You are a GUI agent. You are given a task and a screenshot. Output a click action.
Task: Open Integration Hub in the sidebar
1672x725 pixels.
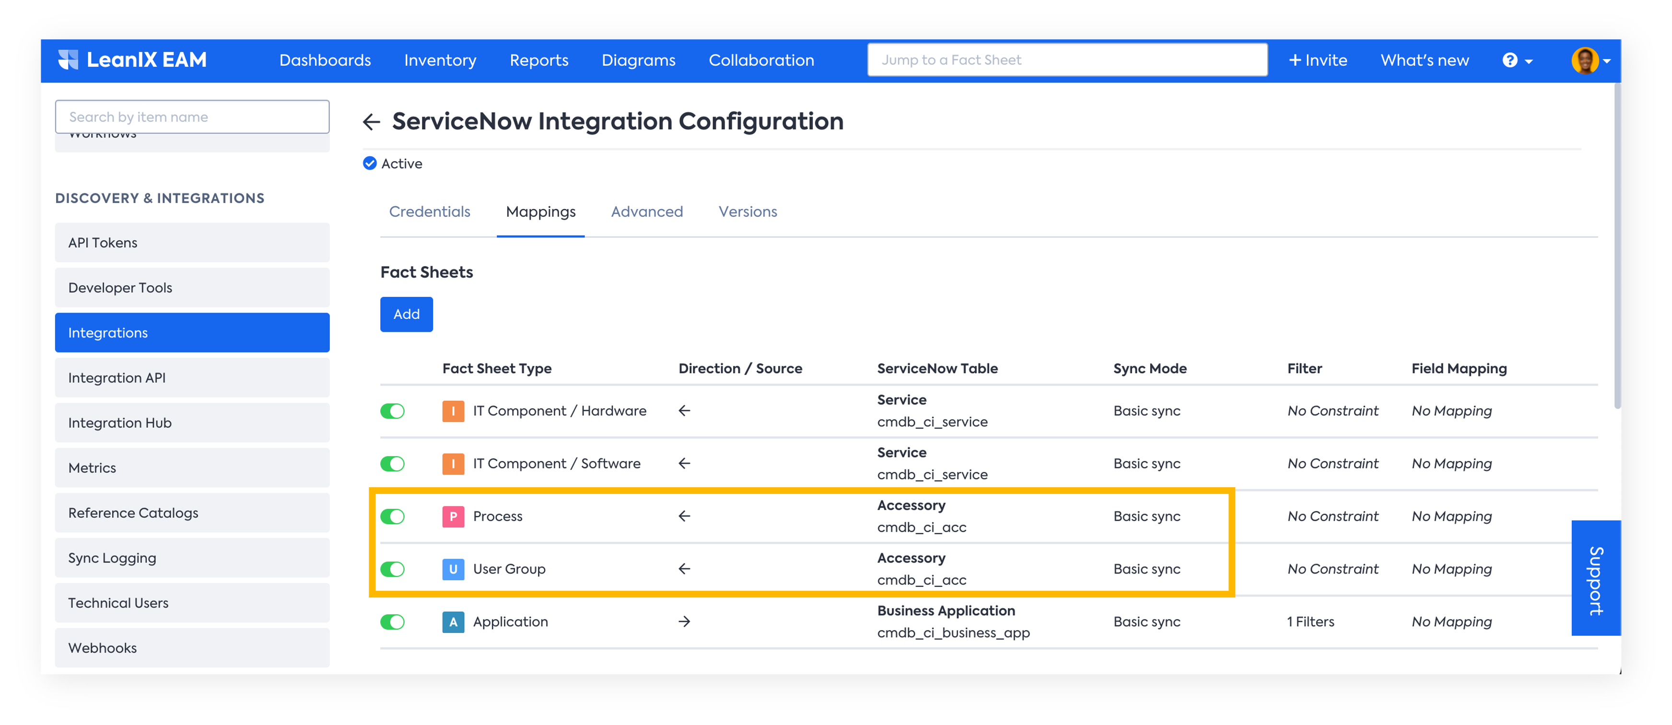coord(192,422)
